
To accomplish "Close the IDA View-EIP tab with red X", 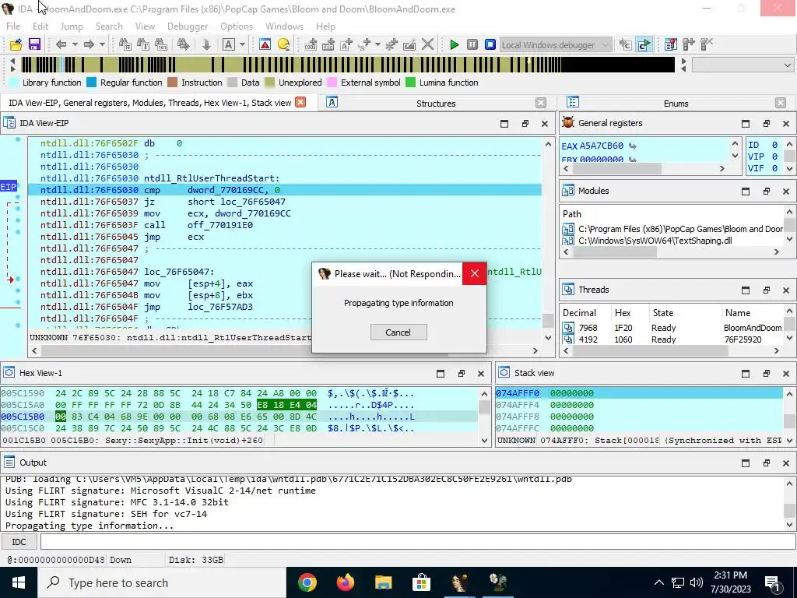I will (x=300, y=102).
